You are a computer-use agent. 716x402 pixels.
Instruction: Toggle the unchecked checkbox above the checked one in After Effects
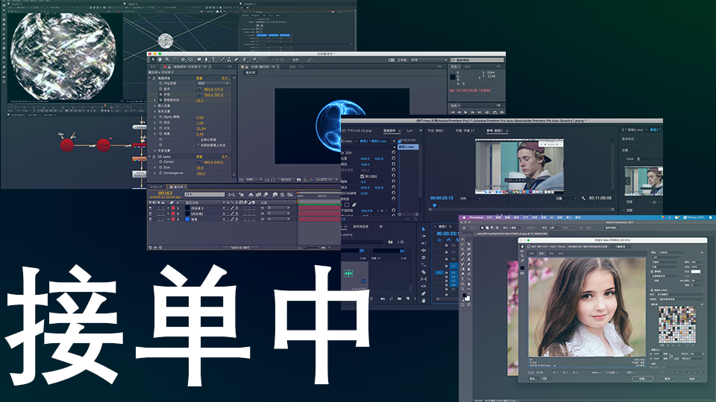(198, 139)
